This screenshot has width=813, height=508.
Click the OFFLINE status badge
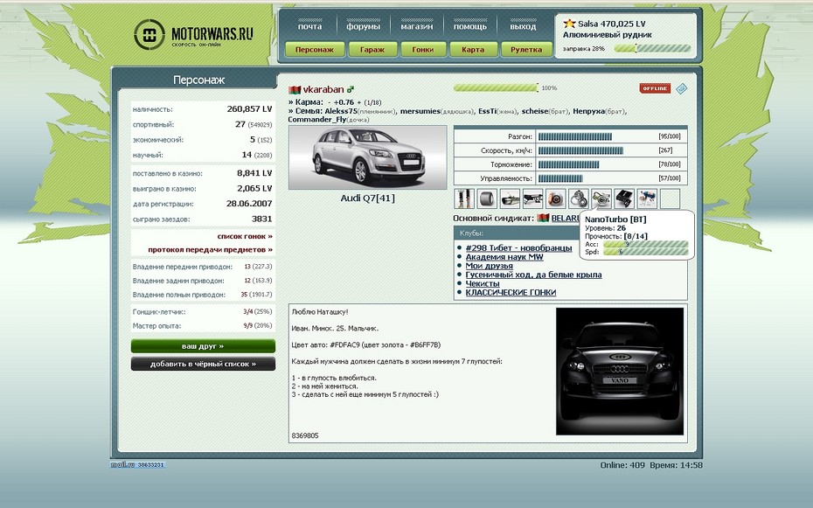655,88
